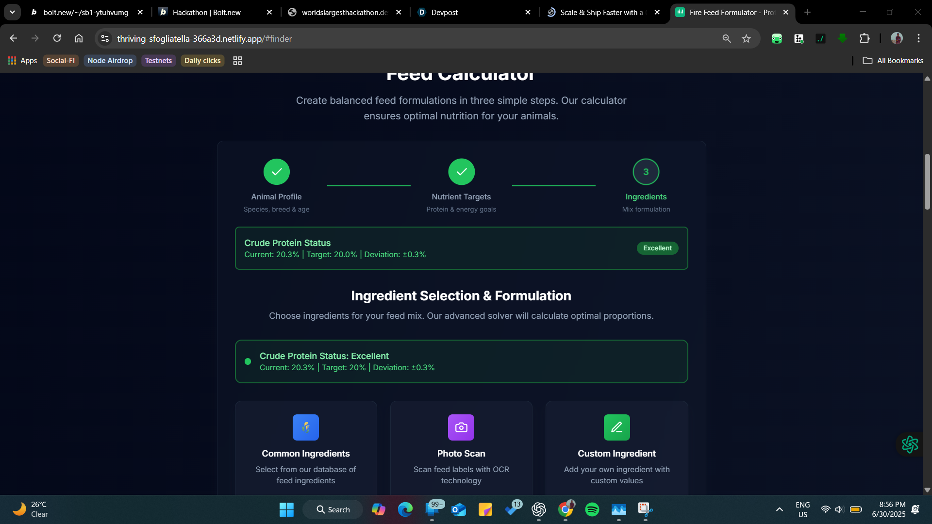Screen dimensions: 932x524
Task: Go back to Animal Profile step
Action: click(276, 172)
